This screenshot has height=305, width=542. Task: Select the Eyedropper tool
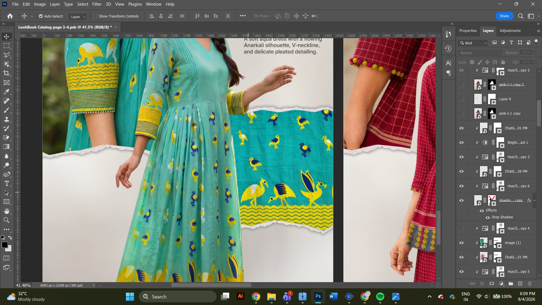tap(6, 92)
